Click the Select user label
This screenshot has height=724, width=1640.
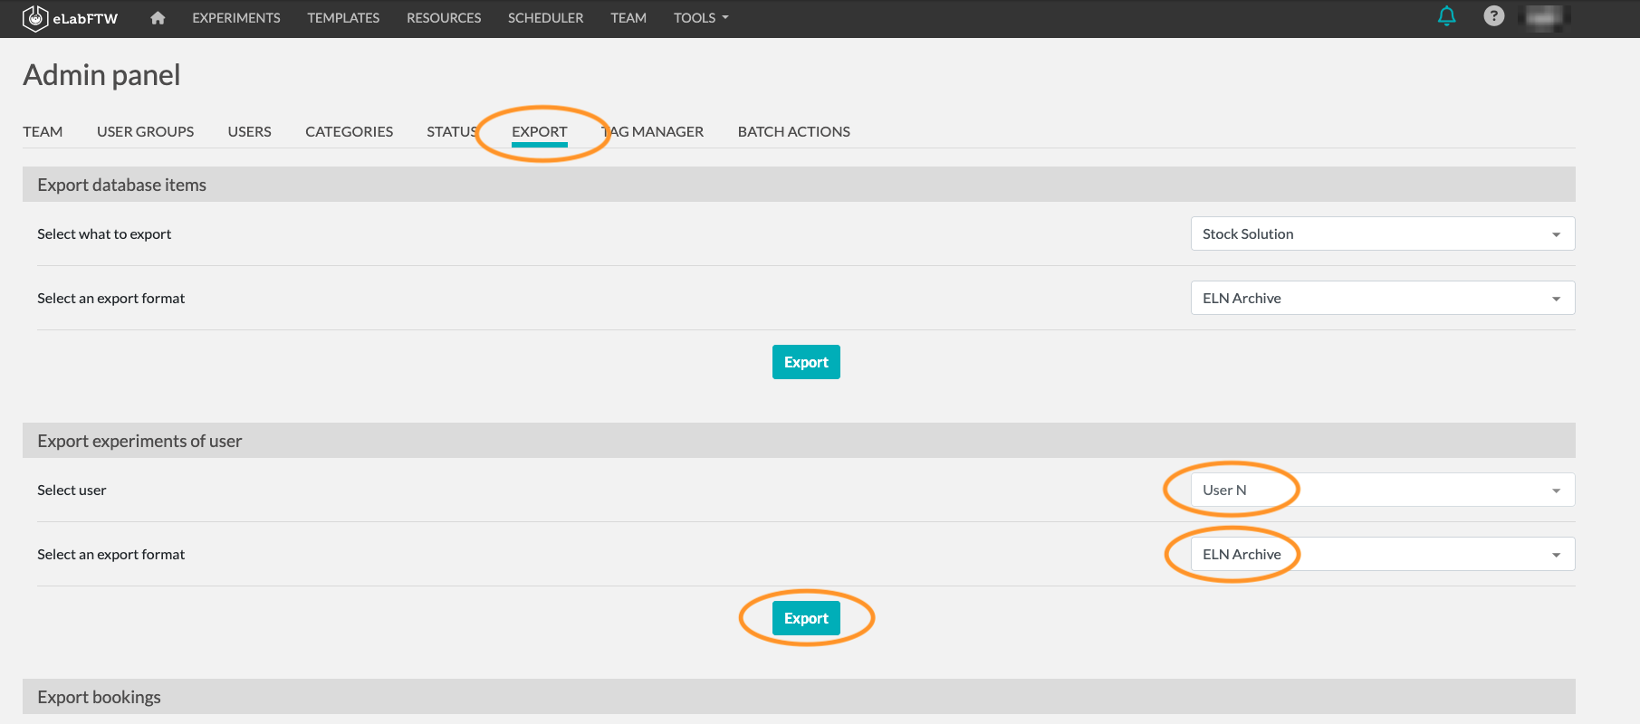pyautogui.click(x=72, y=490)
